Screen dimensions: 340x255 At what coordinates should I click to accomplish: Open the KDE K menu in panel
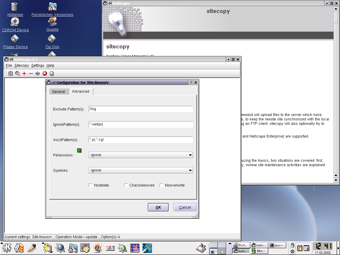coord(6,248)
